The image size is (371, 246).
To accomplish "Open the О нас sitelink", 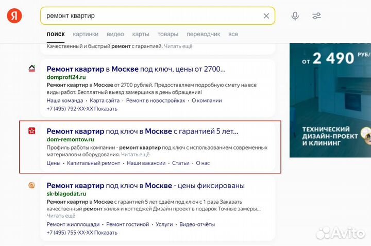I will 203,163.
